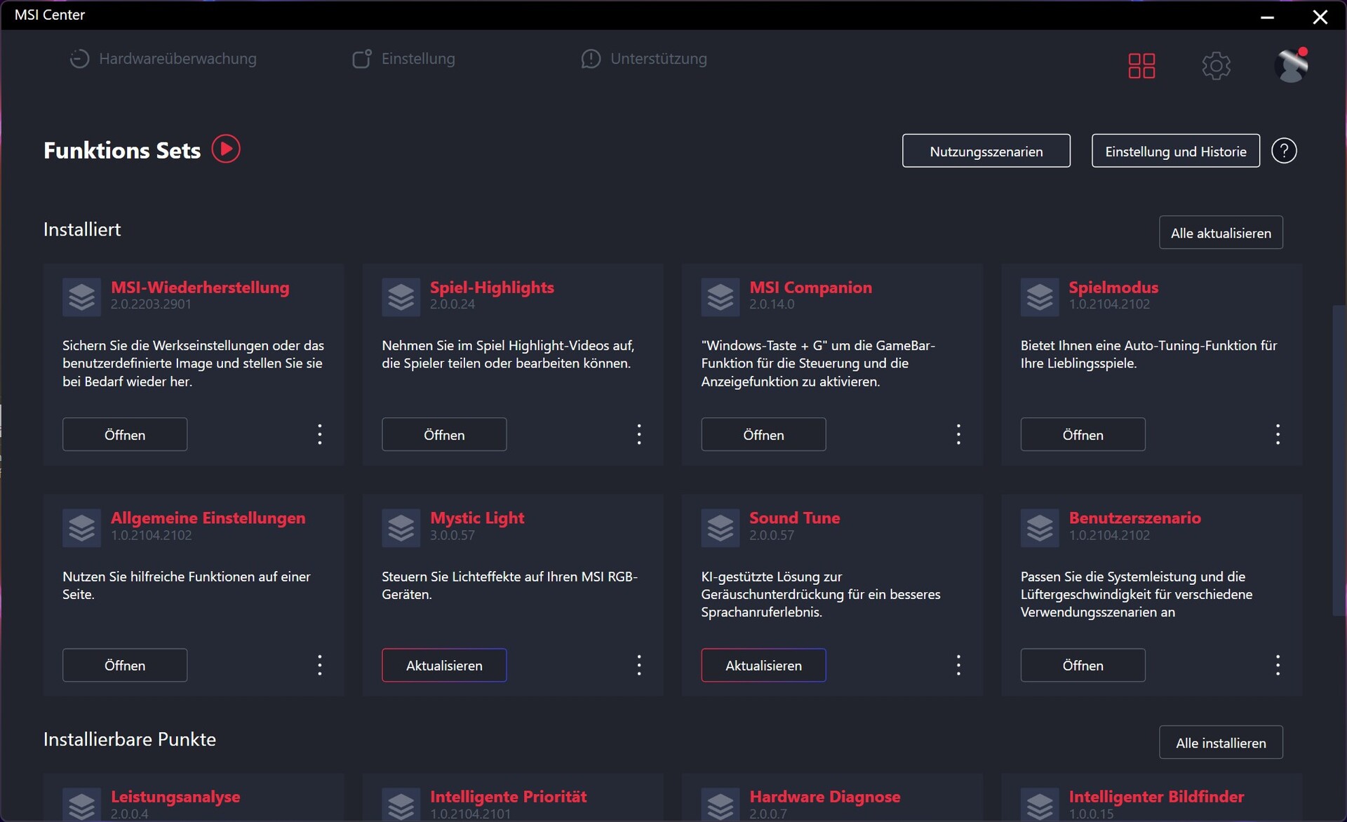Click the Unterstützung tab icon
This screenshot has height=822, width=1347.
pos(591,59)
